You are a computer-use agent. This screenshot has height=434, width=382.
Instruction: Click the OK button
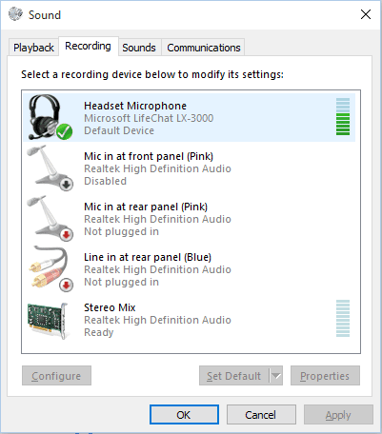click(184, 415)
